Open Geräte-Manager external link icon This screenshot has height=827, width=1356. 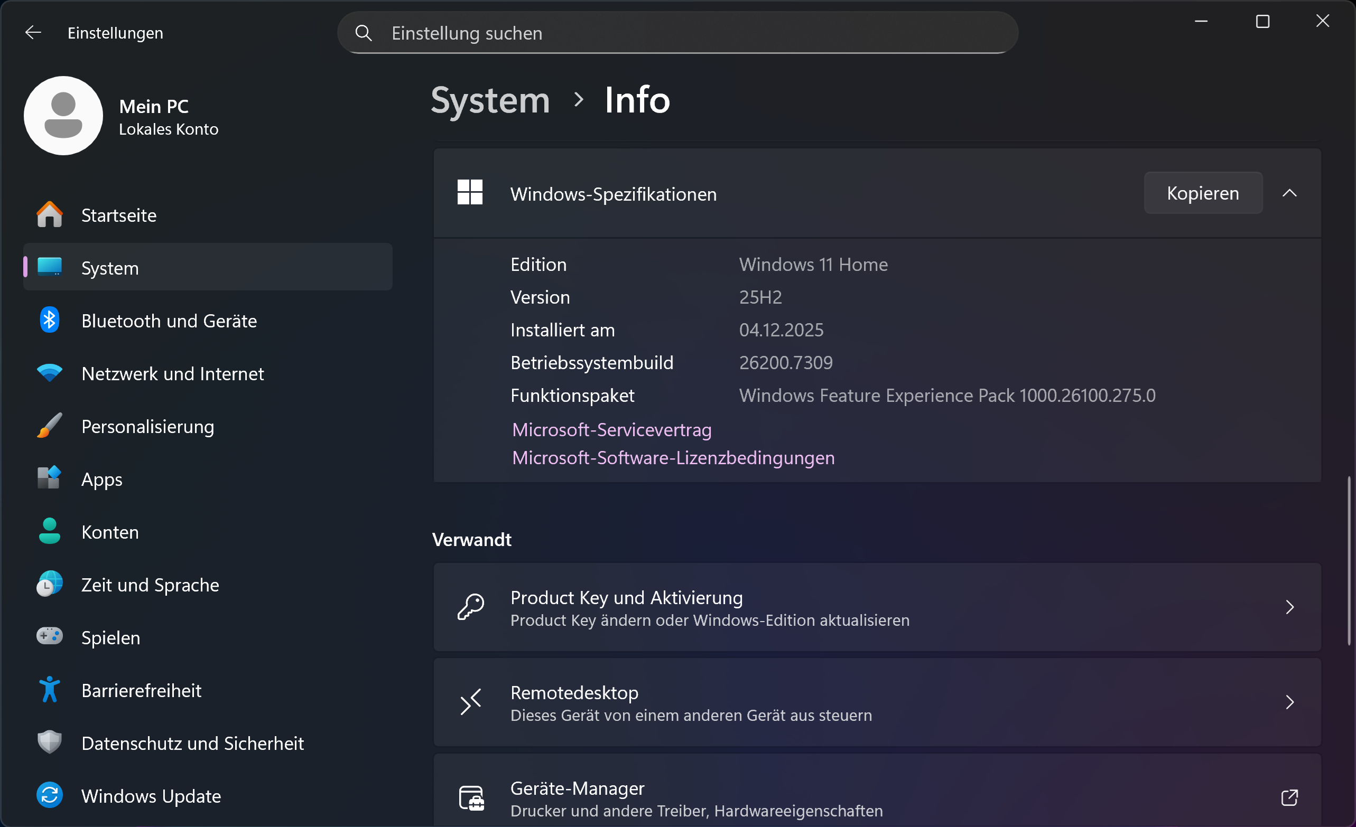(x=1289, y=797)
